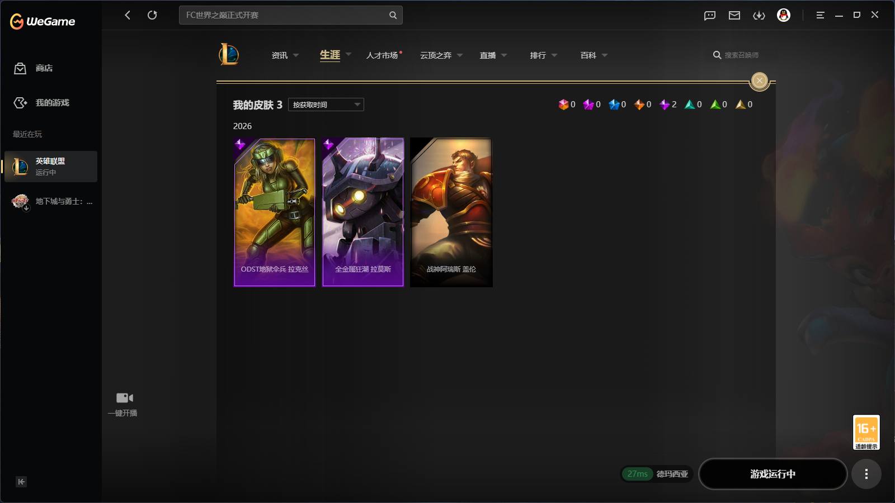The image size is (895, 503).
Task: Open the chat messages icon in the title bar
Action: tap(710, 16)
